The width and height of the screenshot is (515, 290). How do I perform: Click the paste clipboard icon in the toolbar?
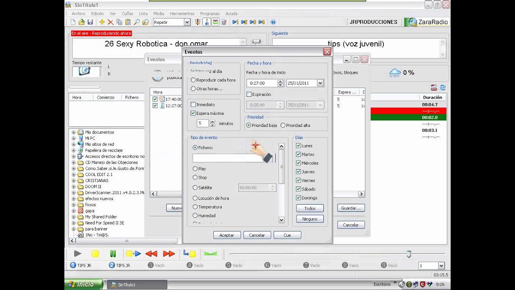(x=128, y=22)
